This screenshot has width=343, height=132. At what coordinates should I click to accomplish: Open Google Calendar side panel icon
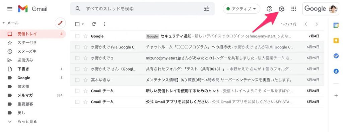[336, 25]
